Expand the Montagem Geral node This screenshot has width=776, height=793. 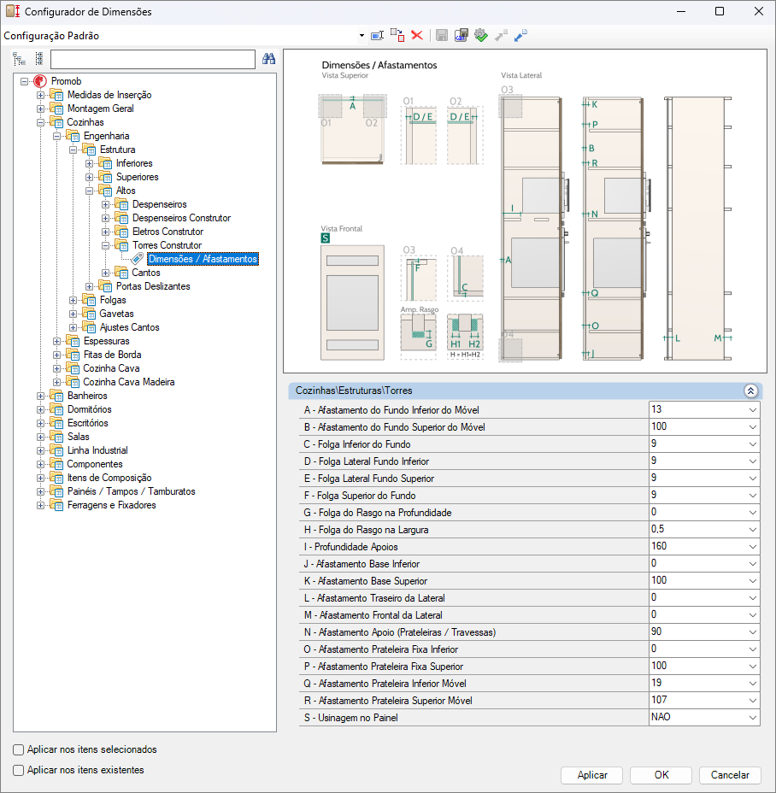point(40,109)
